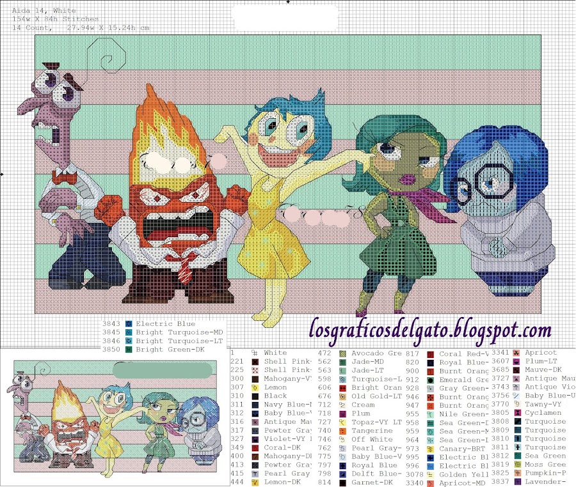
Task: Choose the 973 Canary-BRT swatch
Action: coord(430,449)
